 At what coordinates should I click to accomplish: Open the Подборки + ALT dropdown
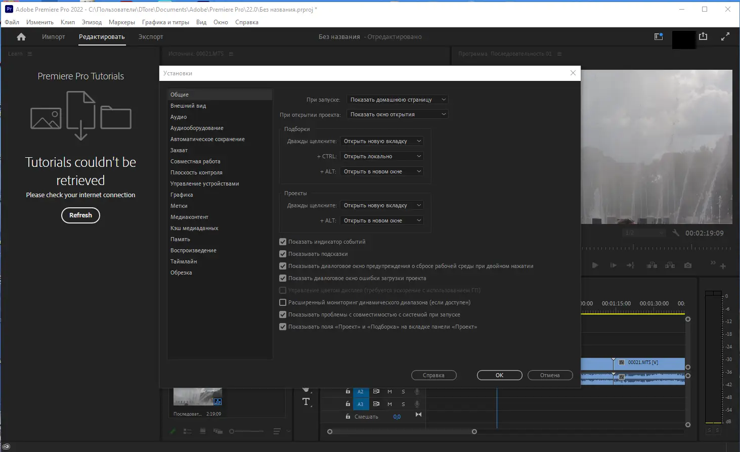[x=382, y=171]
